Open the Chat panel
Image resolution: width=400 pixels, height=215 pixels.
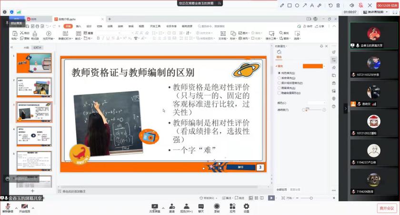(201, 207)
